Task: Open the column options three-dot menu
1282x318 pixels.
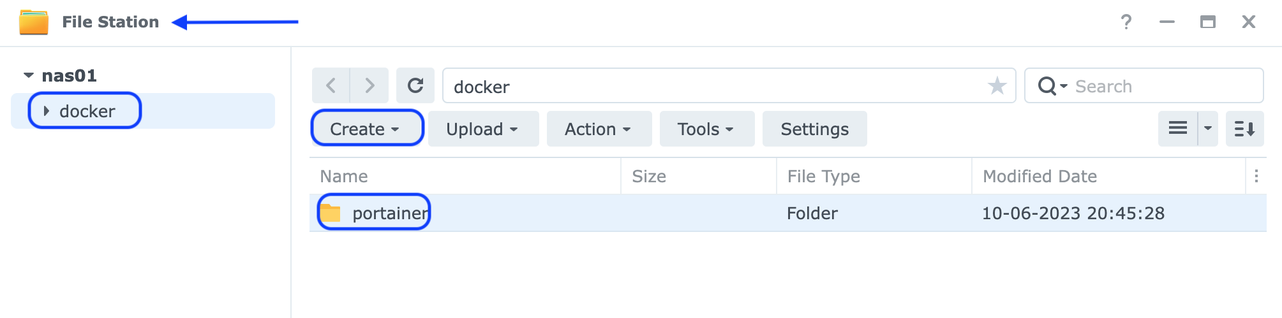Action: pos(1256,176)
